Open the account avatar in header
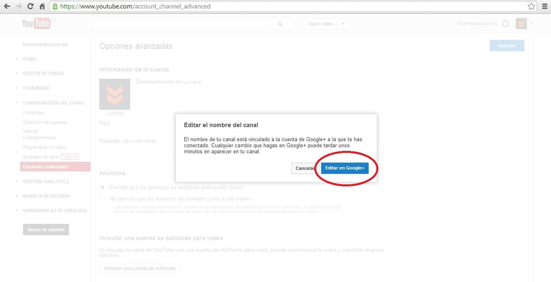 (521, 24)
